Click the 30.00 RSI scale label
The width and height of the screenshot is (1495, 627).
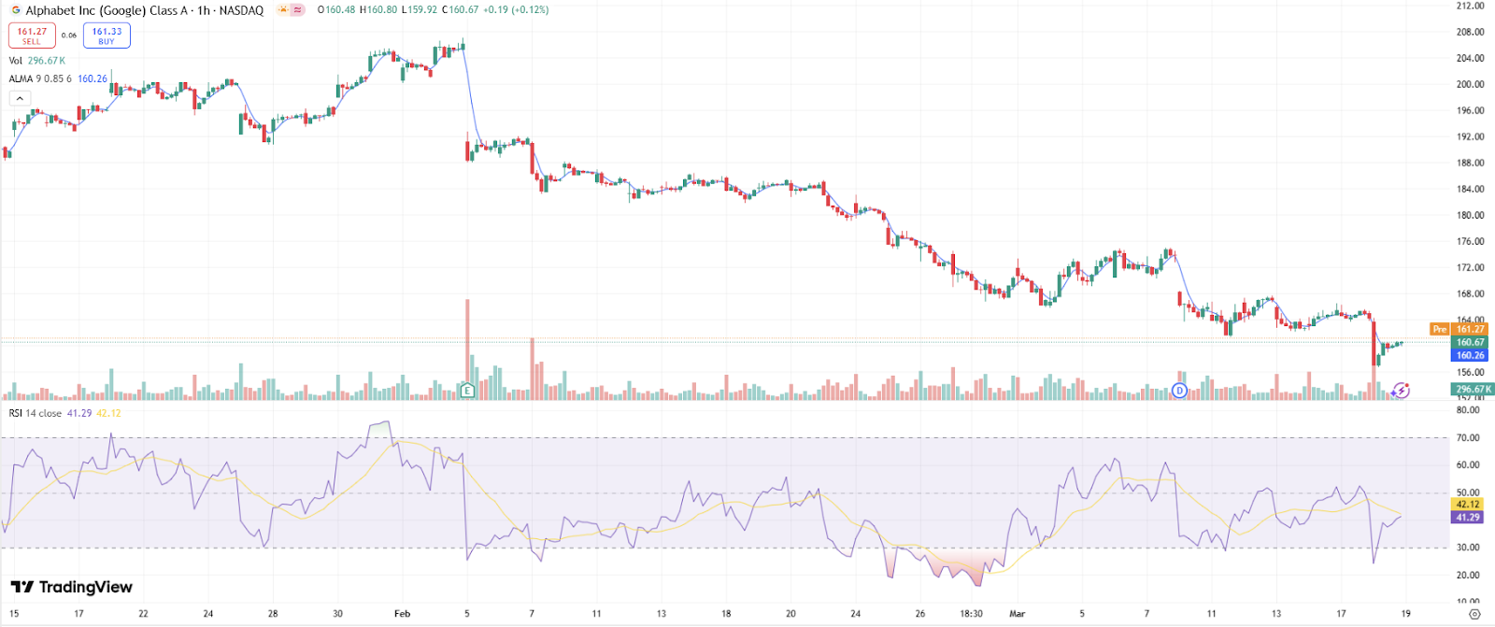(1468, 548)
